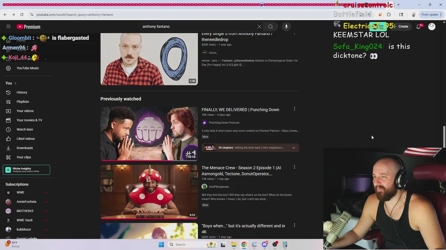The image size is (446, 250).
Task: Open kukkikaze subscription channel
Action: point(24,230)
